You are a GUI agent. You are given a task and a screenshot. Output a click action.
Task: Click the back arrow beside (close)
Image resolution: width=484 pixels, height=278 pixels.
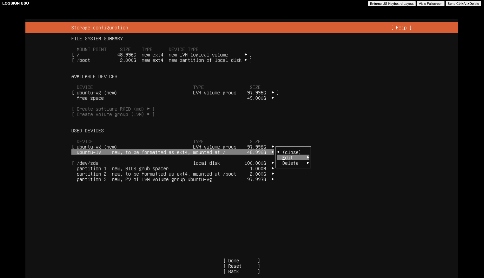tap(278, 152)
